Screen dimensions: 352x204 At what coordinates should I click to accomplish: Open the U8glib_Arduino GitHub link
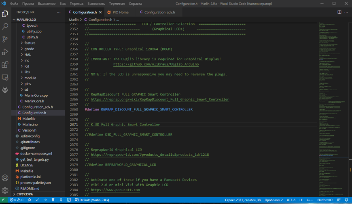point(156,64)
